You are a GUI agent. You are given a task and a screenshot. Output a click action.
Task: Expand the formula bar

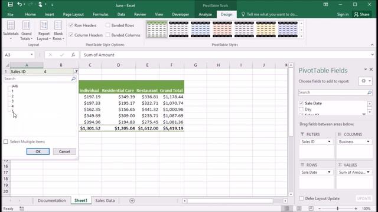(373, 55)
